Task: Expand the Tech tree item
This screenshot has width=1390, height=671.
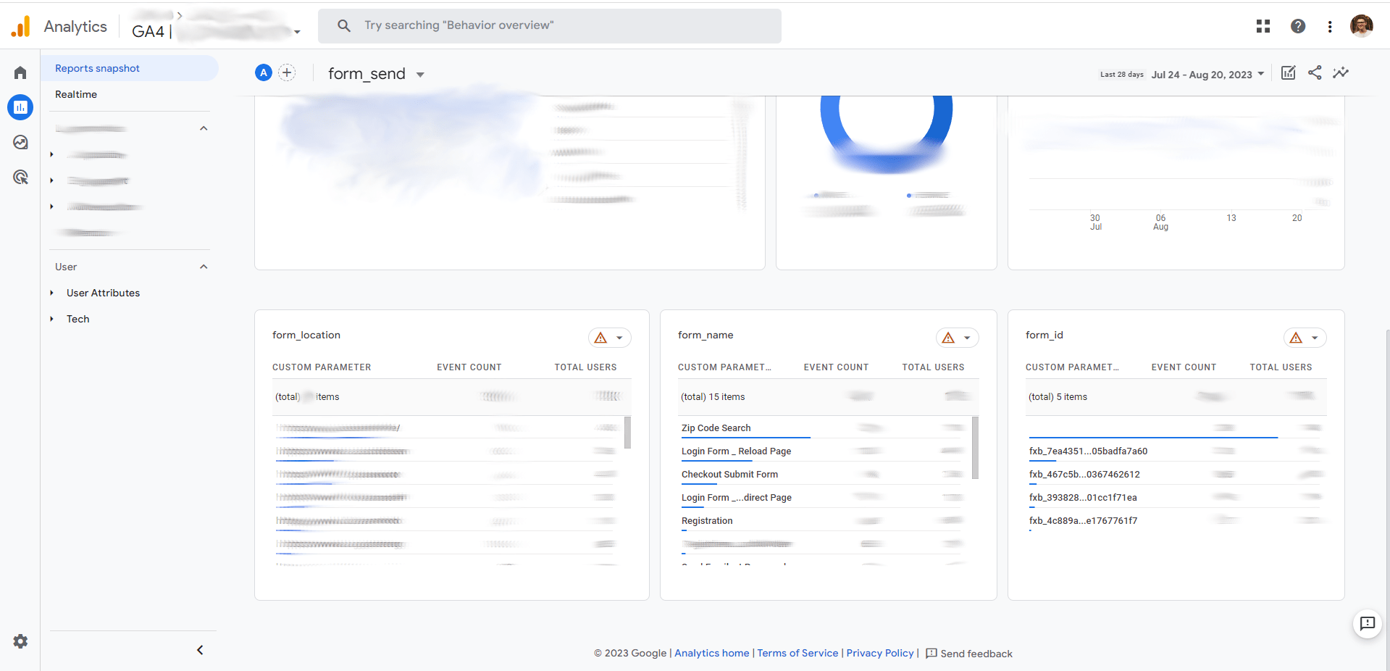Action: (52, 319)
